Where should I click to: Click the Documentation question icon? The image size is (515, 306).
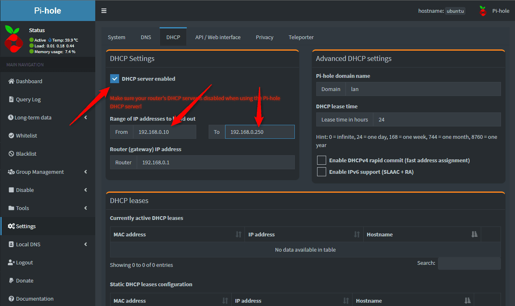(12, 299)
